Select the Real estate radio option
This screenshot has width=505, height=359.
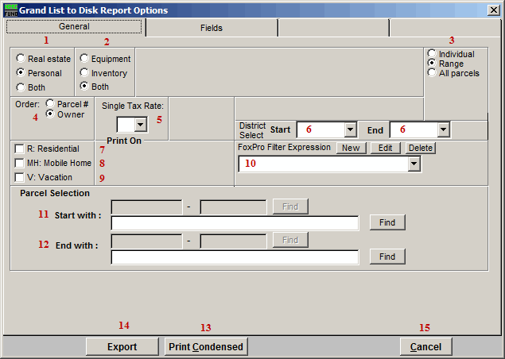coord(21,59)
